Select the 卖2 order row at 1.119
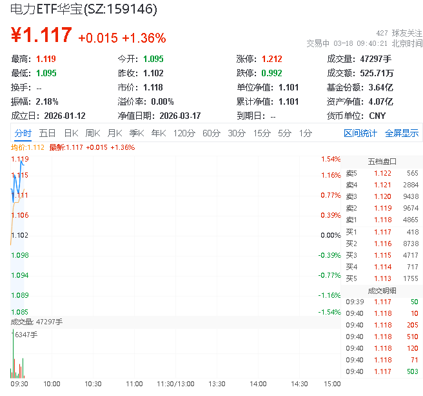The image size is (423, 396). click(x=382, y=208)
